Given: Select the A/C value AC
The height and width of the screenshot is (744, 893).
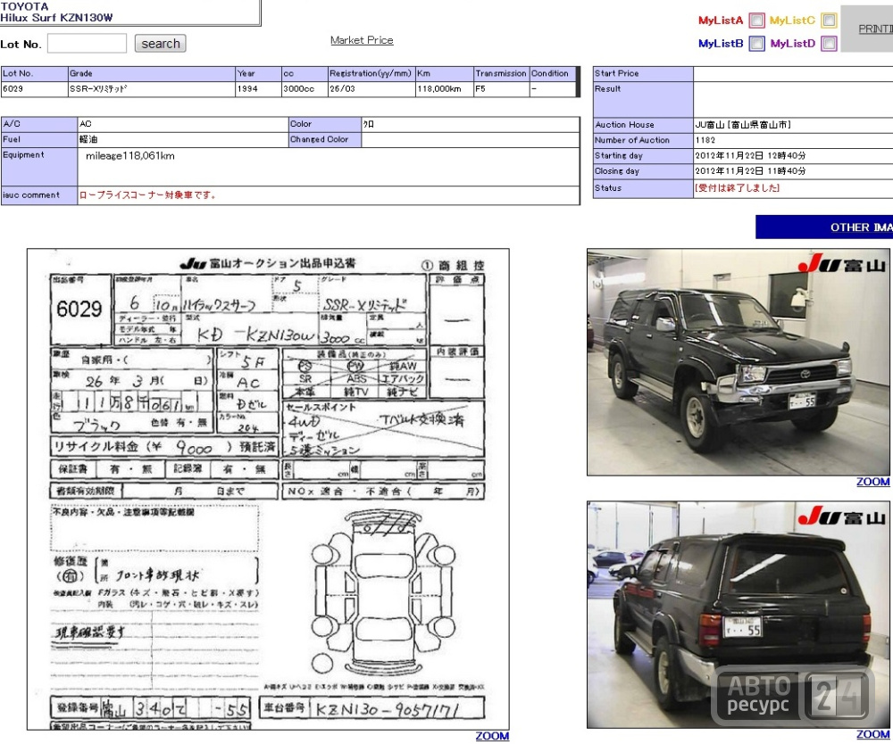Looking at the screenshot, I should click(183, 124).
